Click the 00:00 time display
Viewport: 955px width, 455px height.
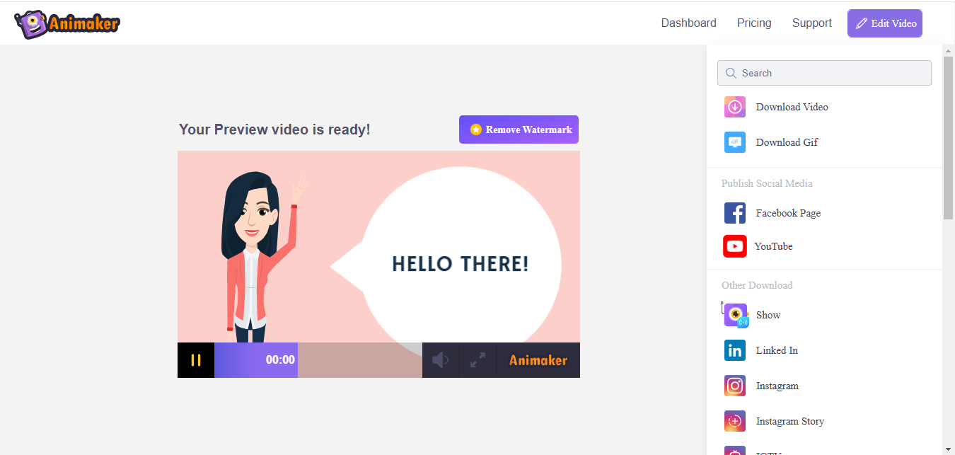point(280,360)
